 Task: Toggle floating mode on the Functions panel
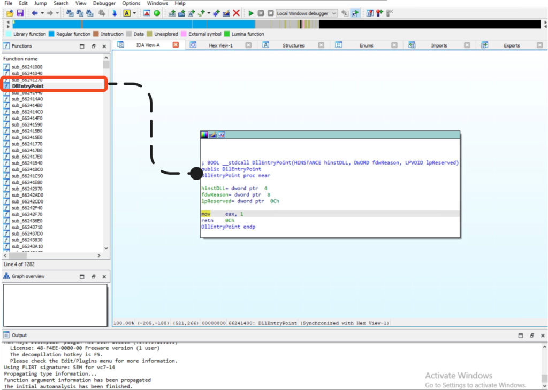tap(92, 46)
